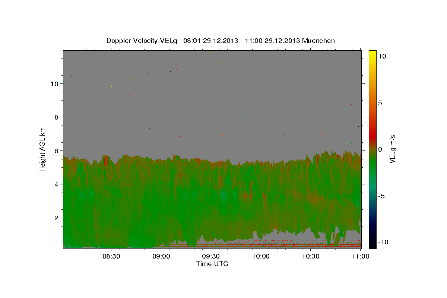The width and height of the screenshot is (447, 298).
Task: Click the 'VELg m/s' colorbar title
Action: coord(392,149)
